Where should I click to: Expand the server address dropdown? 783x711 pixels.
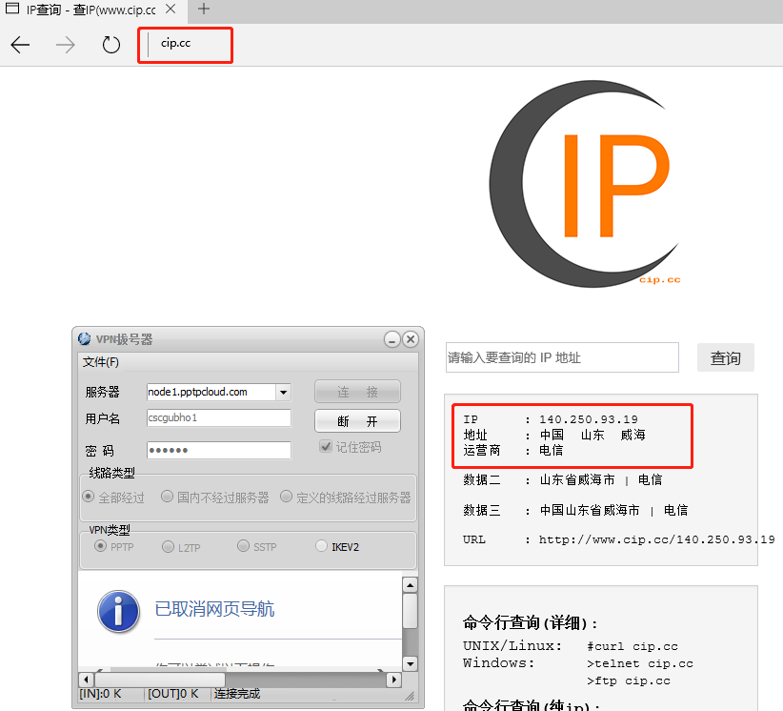[x=283, y=392]
